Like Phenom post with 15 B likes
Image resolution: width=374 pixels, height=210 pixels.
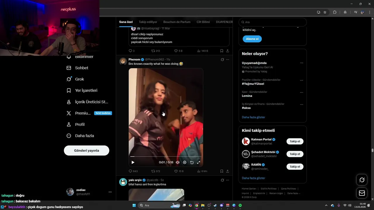click(x=179, y=171)
